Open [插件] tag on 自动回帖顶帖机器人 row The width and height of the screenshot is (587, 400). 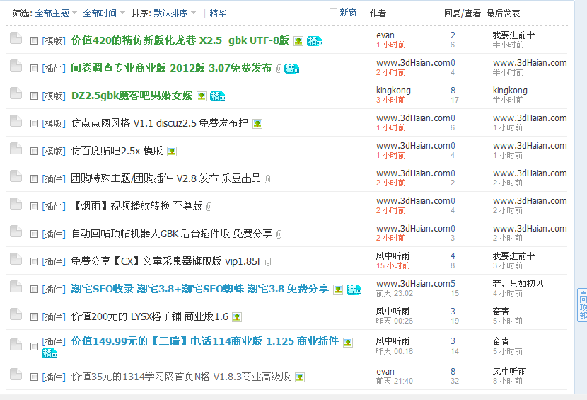(x=54, y=234)
